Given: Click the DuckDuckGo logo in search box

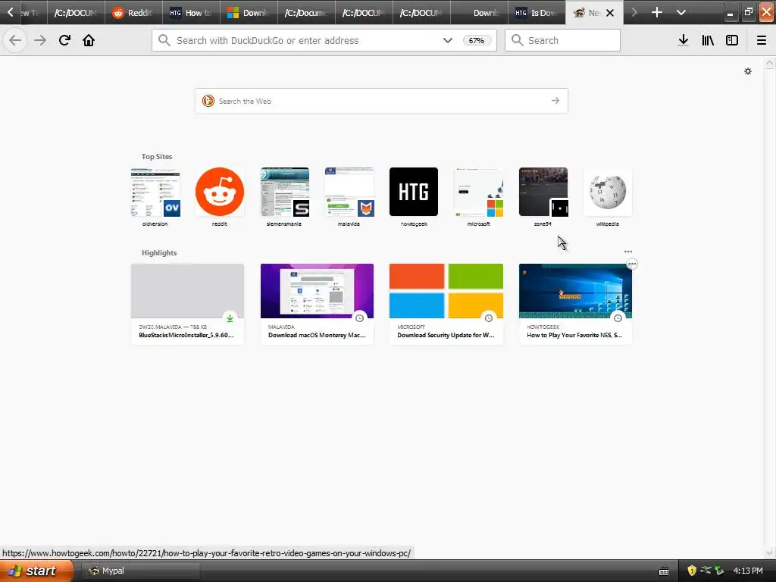Looking at the screenshot, I should [x=208, y=101].
